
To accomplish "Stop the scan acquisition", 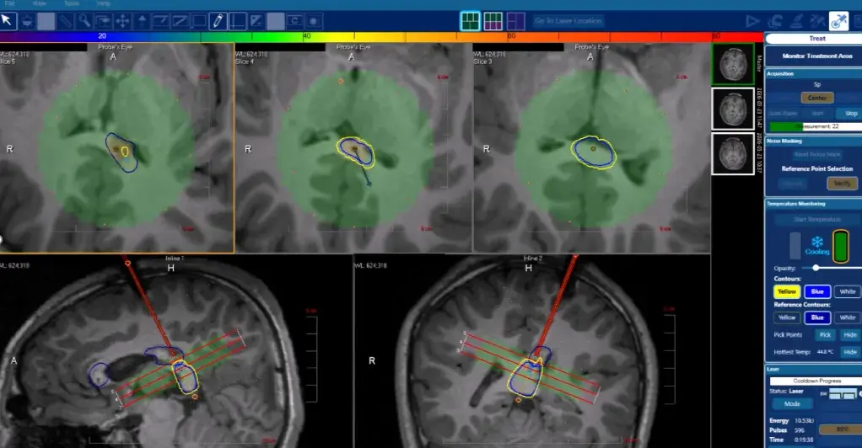I will tap(850, 113).
